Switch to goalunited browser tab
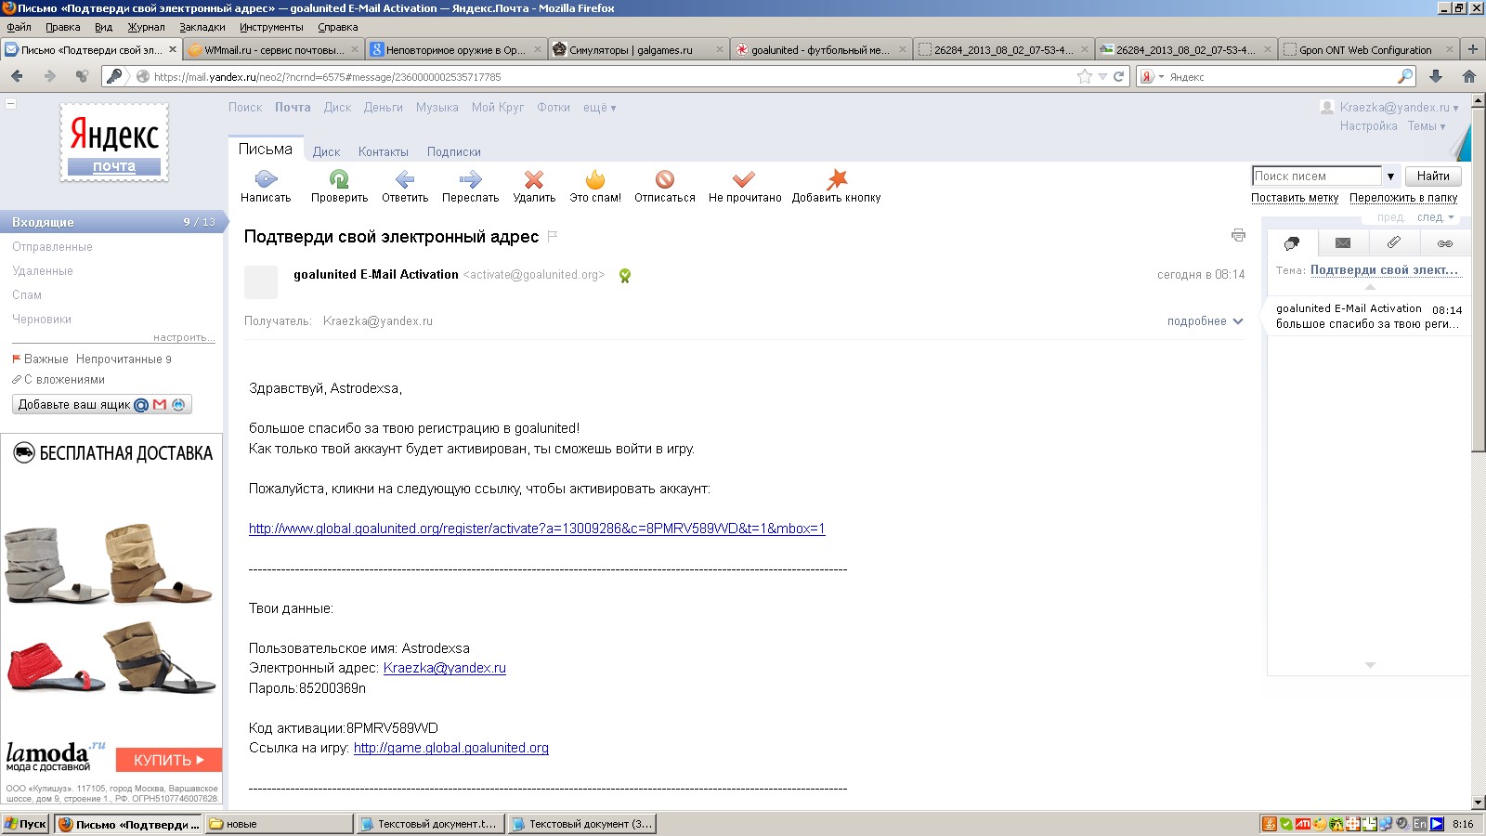Viewport: 1486px width, 836px height. (x=818, y=49)
